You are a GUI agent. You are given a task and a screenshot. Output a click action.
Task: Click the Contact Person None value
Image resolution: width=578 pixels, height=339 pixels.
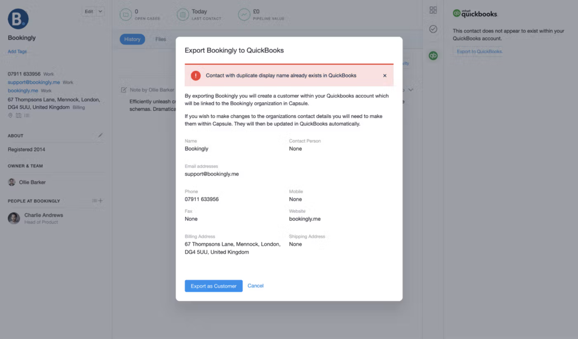coord(295,149)
